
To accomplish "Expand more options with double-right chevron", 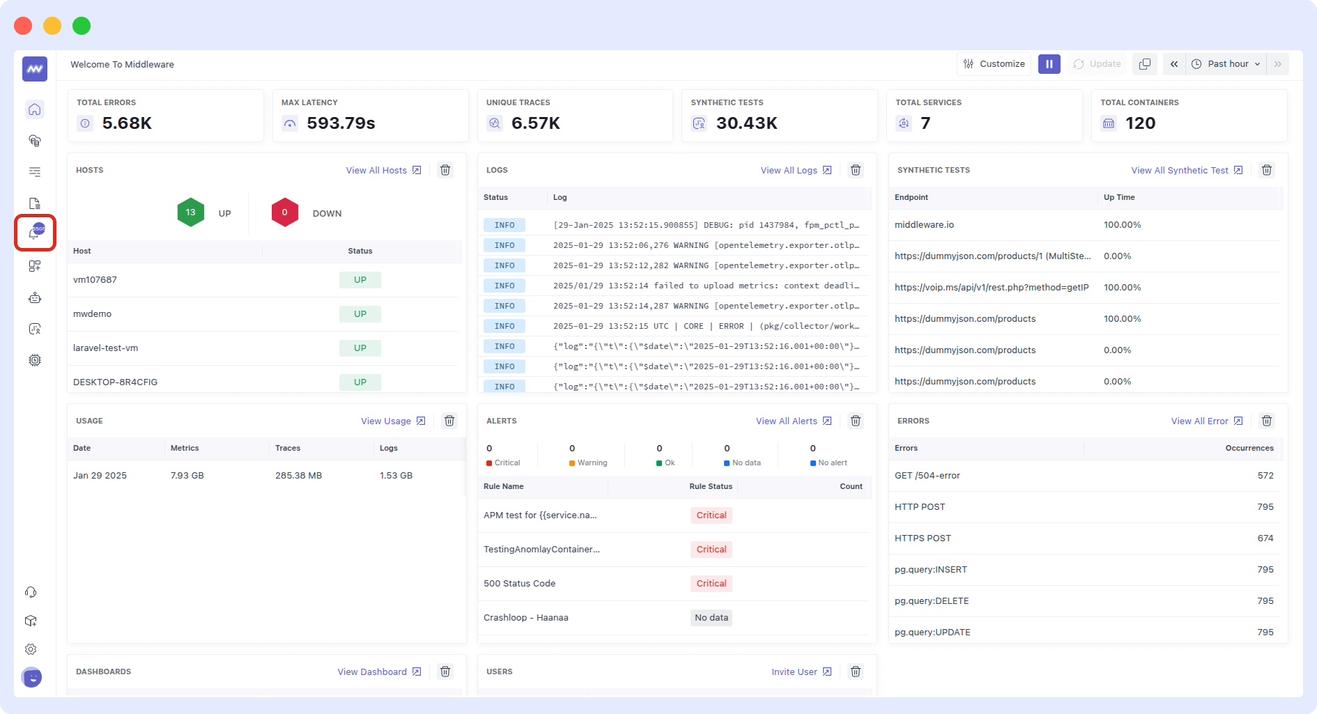I will [1278, 63].
